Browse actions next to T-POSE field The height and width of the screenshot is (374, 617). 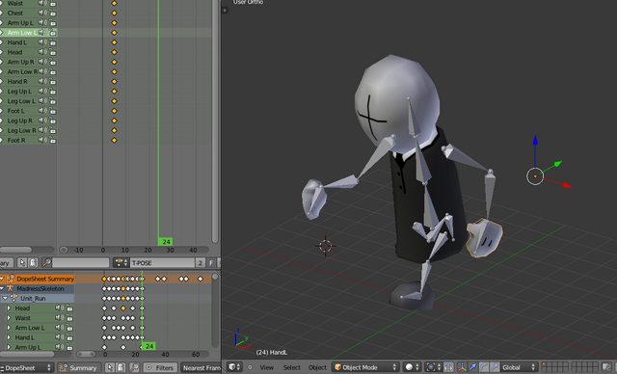[121, 263]
